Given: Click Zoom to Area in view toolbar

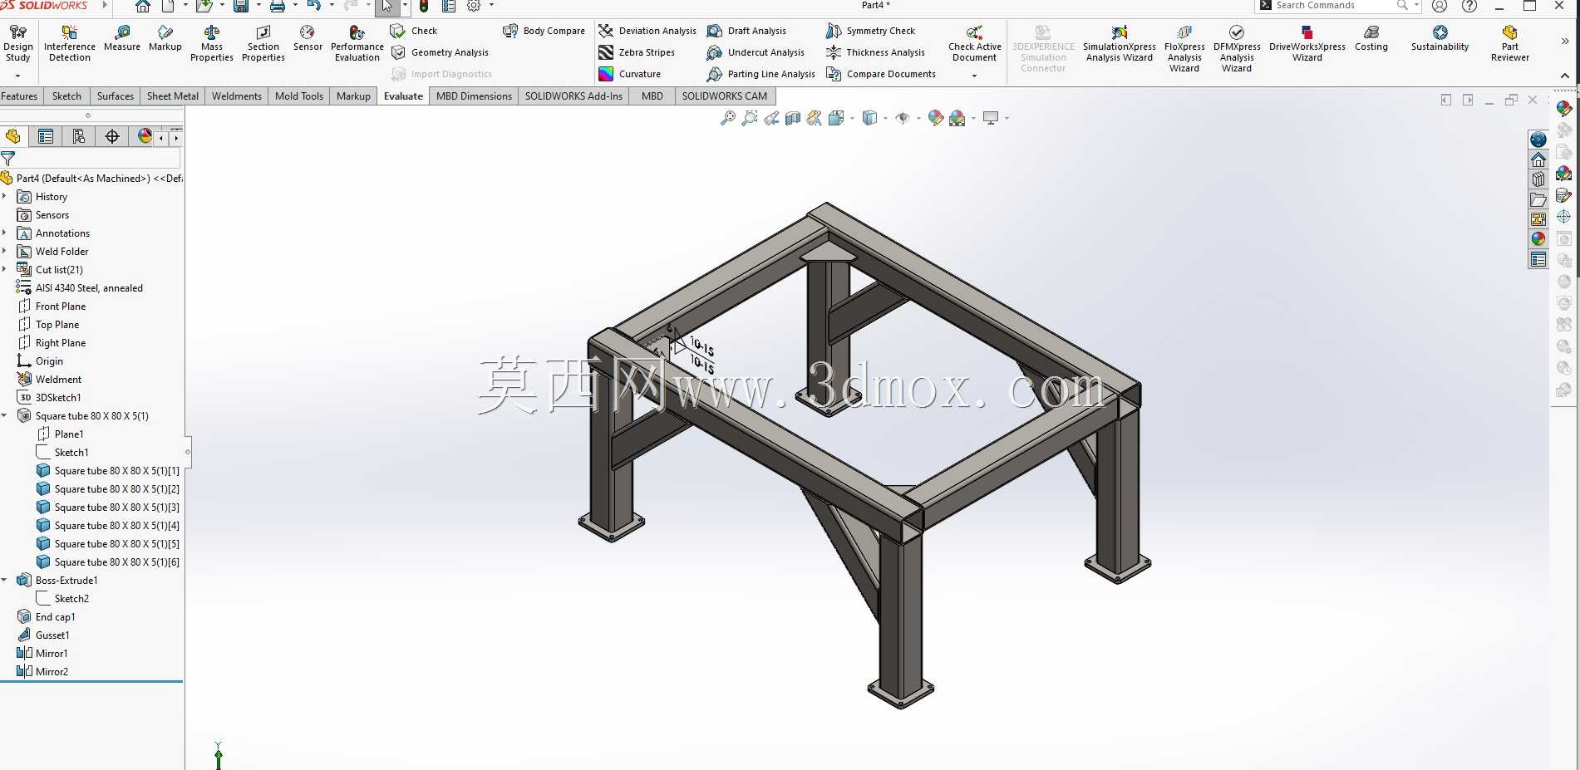Looking at the screenshot, I should click(x=750, y=118).
